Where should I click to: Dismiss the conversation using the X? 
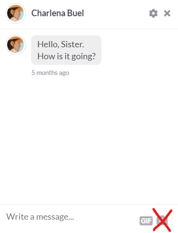tap(167, 13)
